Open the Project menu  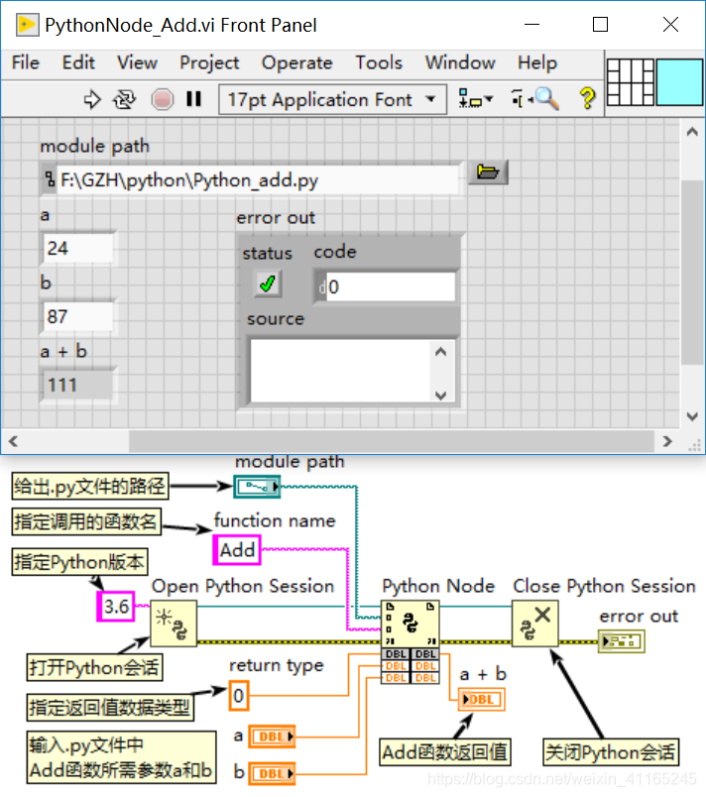click(x=209, y=62)
